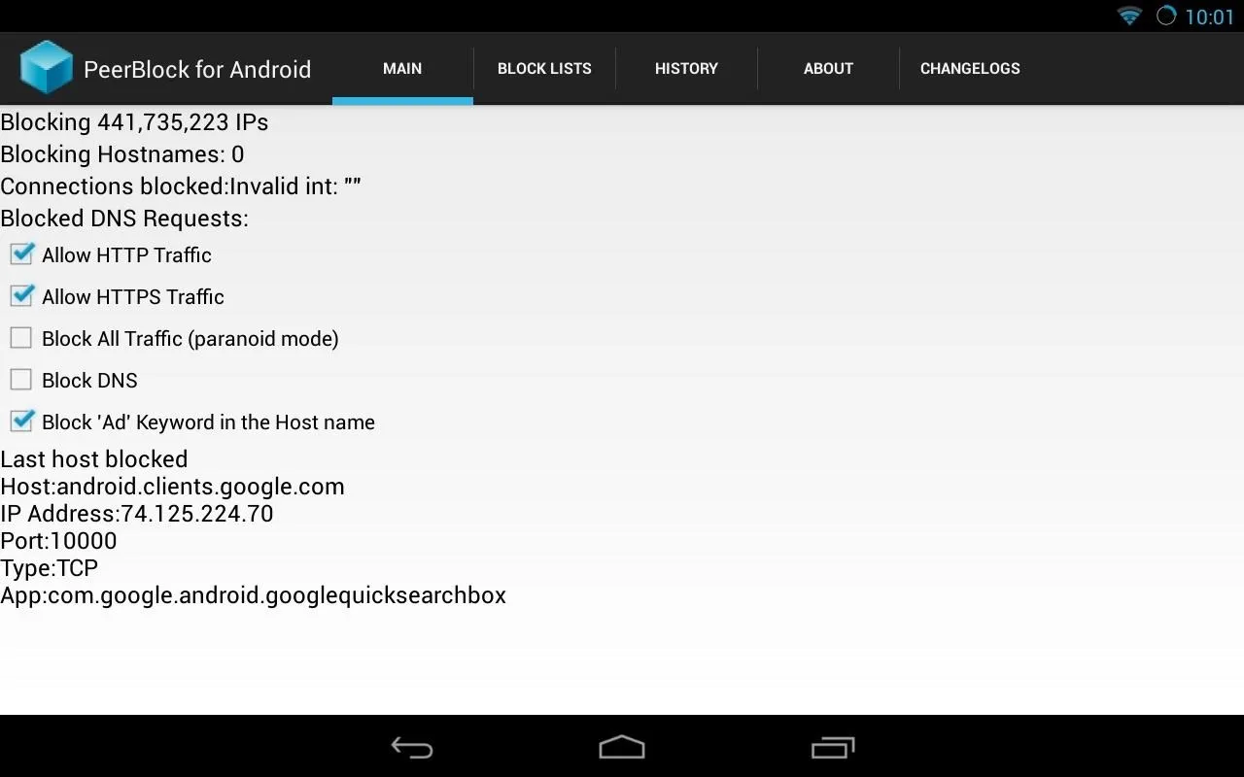Image resolution: width=1244 pixels, height=777 pixels.
Task: Disable the Allow HTTP Traffic checkbox
Action: click(x=21, y=254)
